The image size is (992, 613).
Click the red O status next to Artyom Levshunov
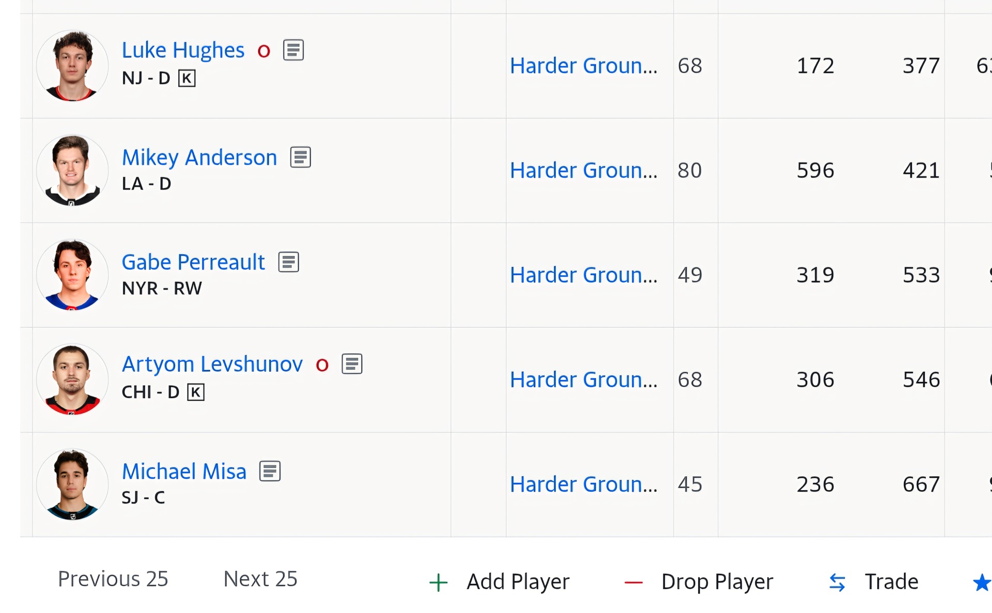coord(322,365)
